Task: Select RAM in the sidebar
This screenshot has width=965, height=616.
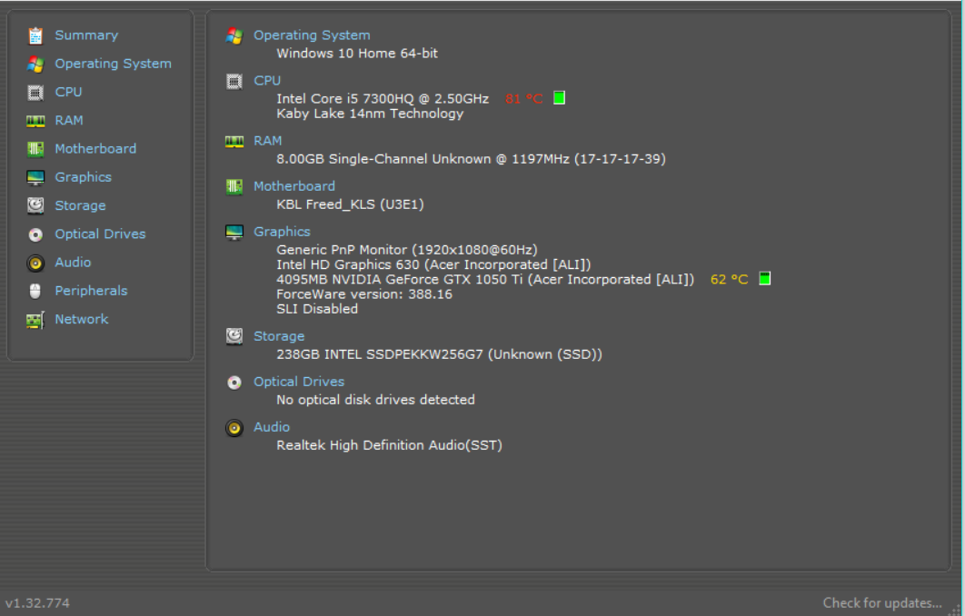Action: (x=69, y=120)
